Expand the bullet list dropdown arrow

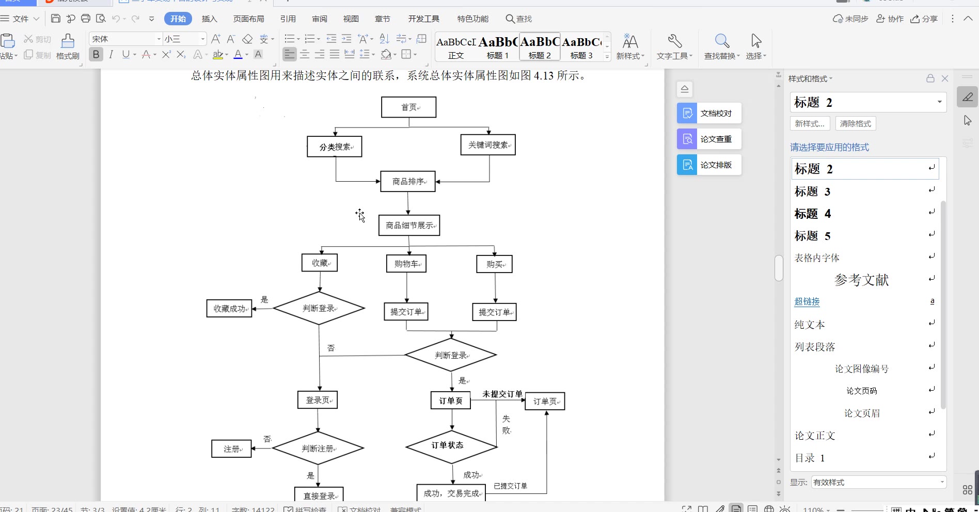pos(298,39)
